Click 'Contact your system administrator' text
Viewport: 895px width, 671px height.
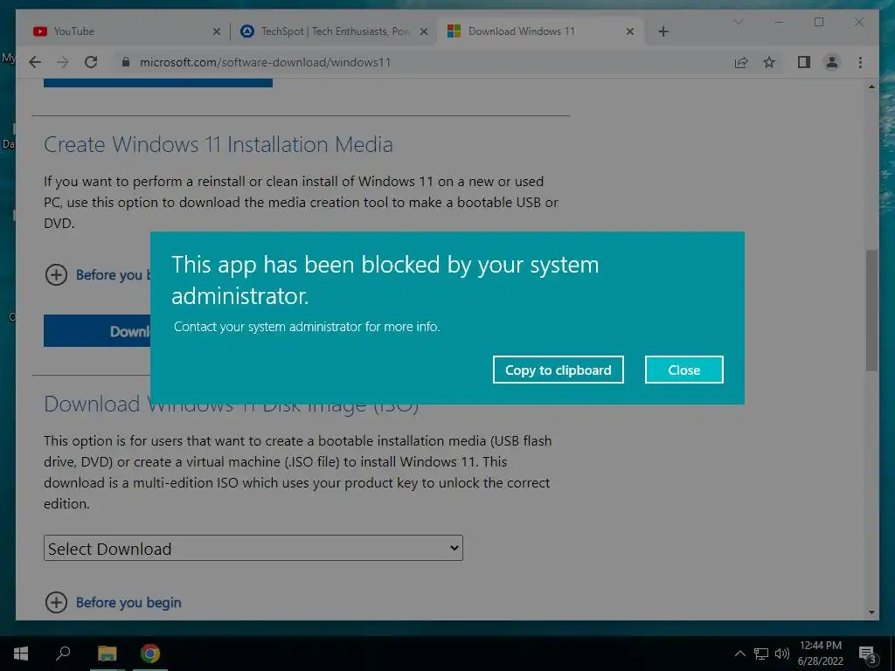click(x=307, y=327)
